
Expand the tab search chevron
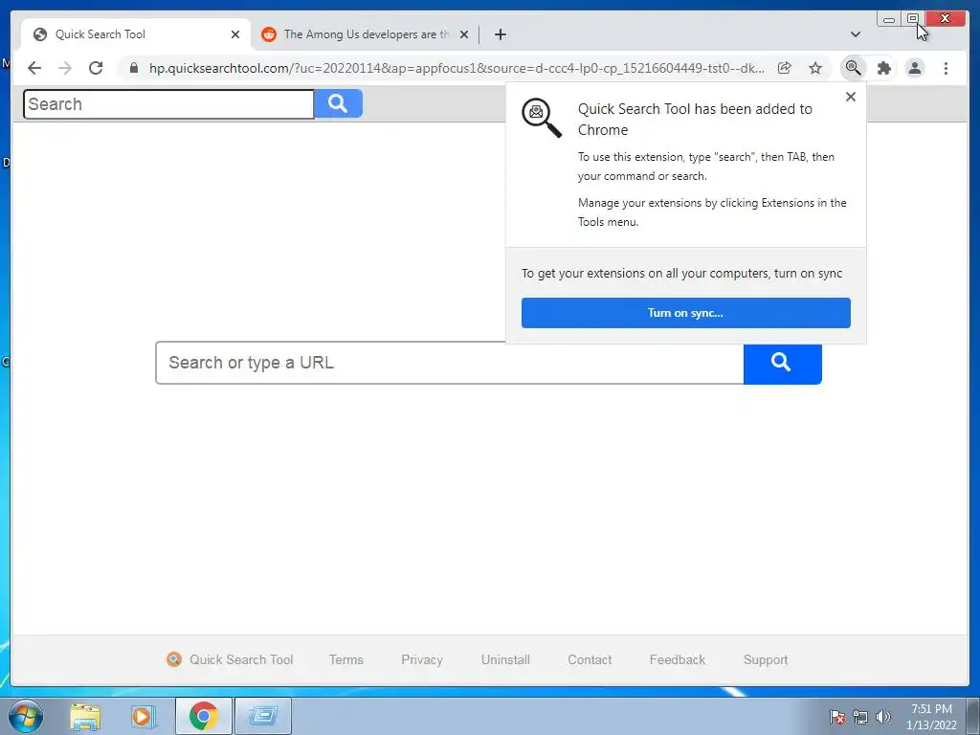point(856,34)
